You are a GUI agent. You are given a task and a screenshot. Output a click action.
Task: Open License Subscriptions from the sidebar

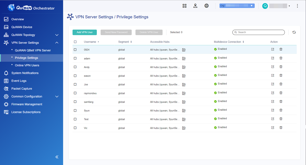click(x=26, y=112)
